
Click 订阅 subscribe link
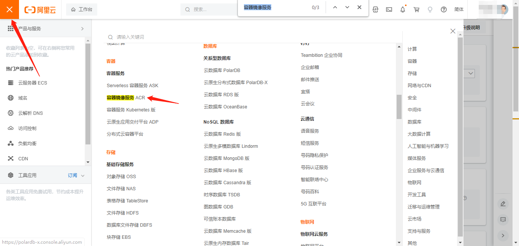coord(73,175)
